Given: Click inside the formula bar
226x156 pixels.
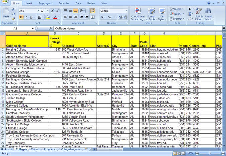Looking at the screenshot, I should point(138,28).
